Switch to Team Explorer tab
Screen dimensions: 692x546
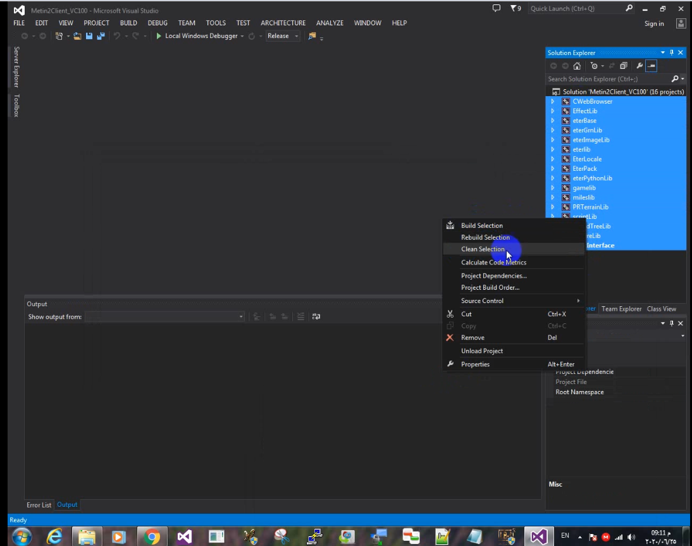click(x=621, y=309)
